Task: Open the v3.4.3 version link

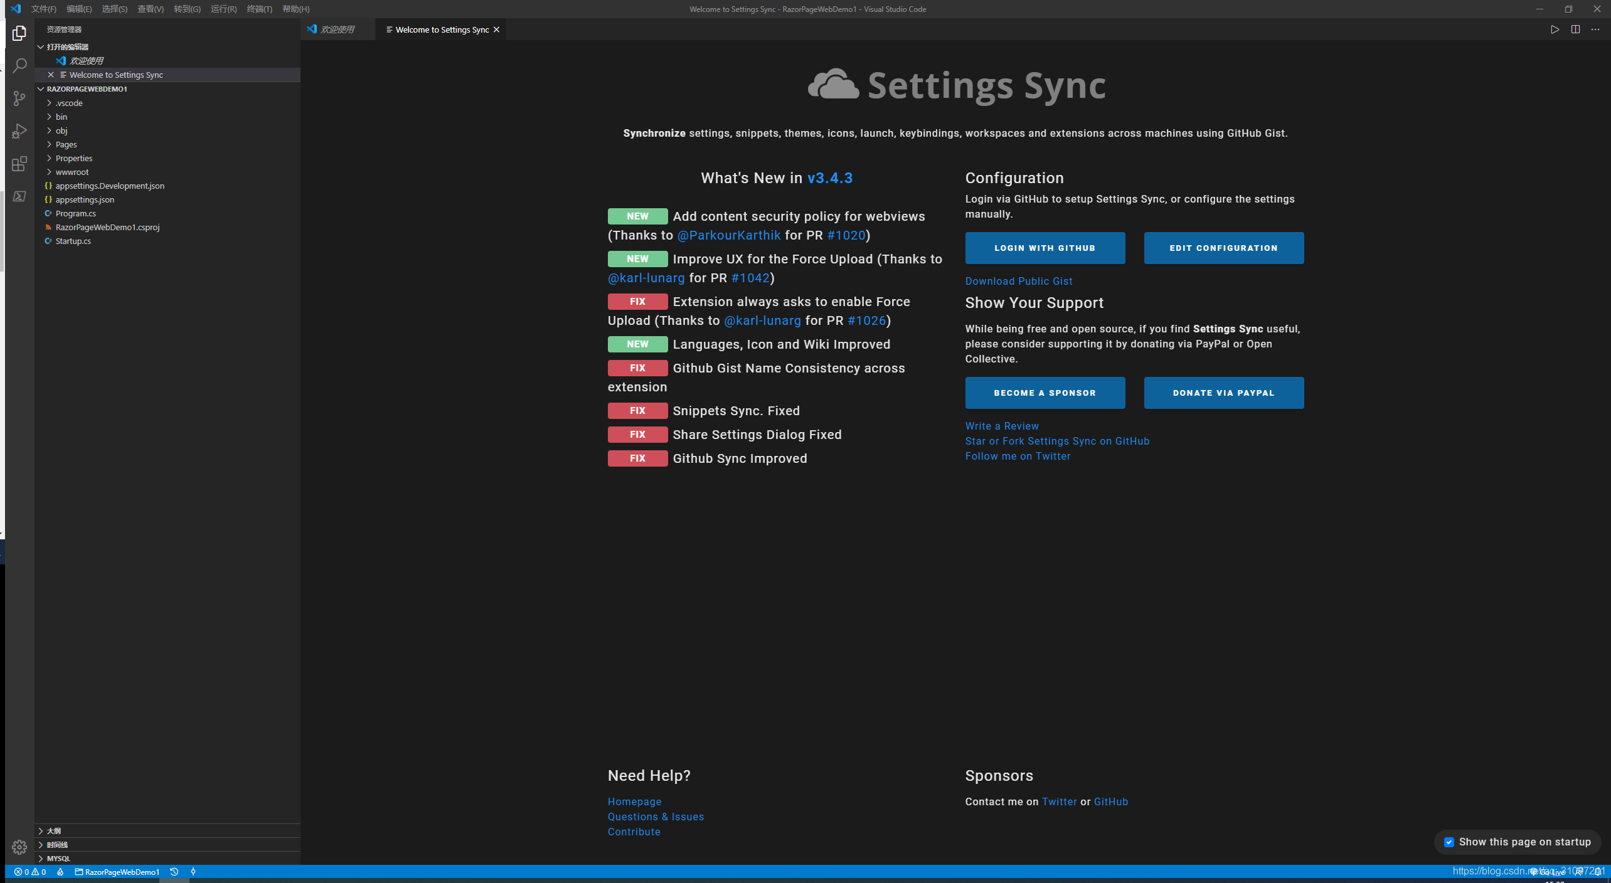Action: pyautogui.click(x=830, y=178)
